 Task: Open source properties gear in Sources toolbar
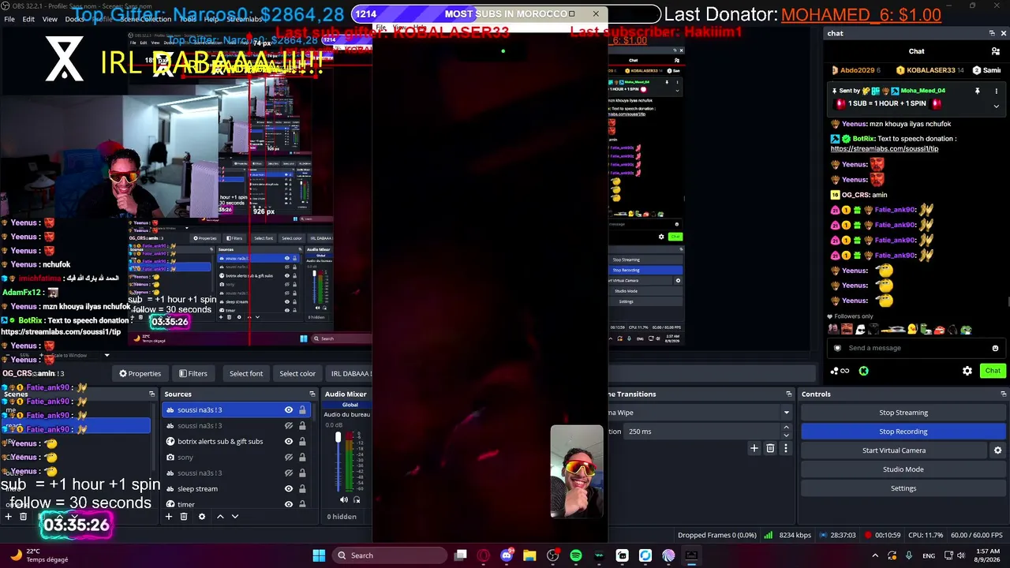click(202, 517)
